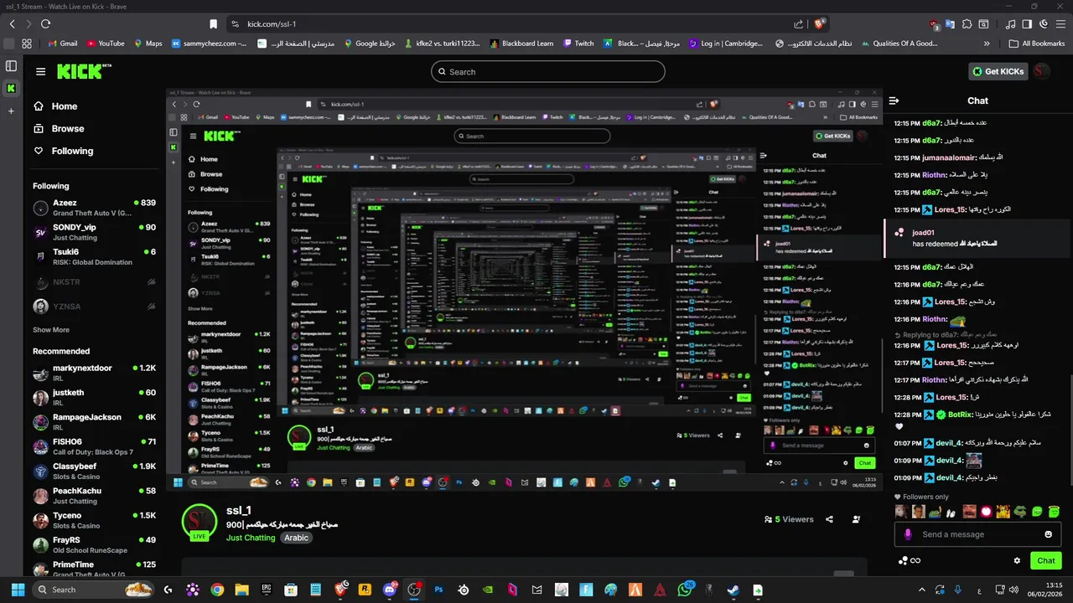This screenshot has width=1073, height=603.
Task: Click the Windows taskbar search box
Action: (x=93, y=590)
